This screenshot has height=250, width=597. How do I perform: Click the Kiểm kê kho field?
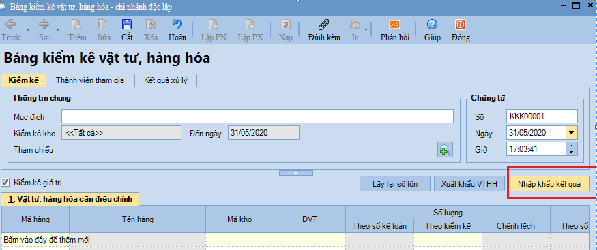coord(121,133)
